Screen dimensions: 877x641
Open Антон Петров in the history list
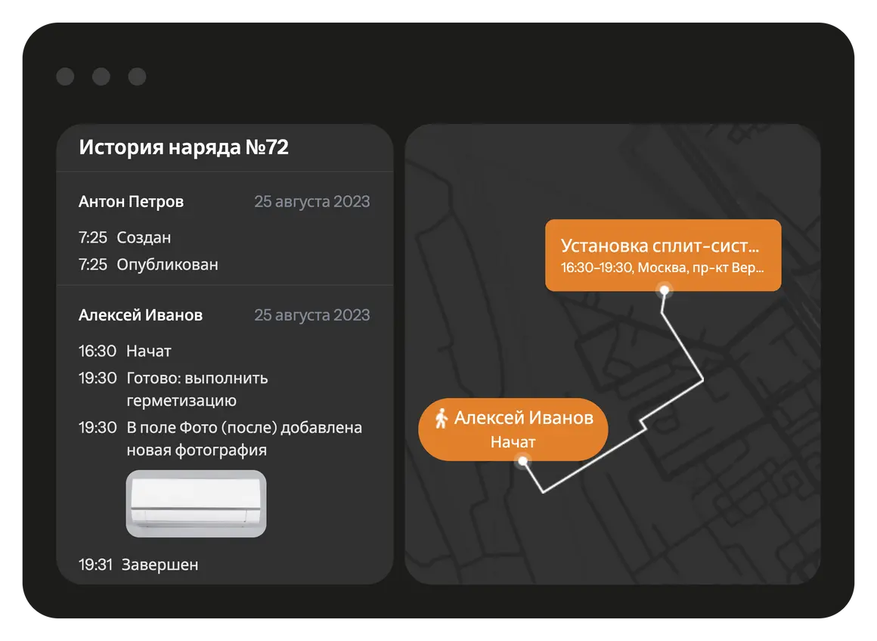(x=131, y=202)
